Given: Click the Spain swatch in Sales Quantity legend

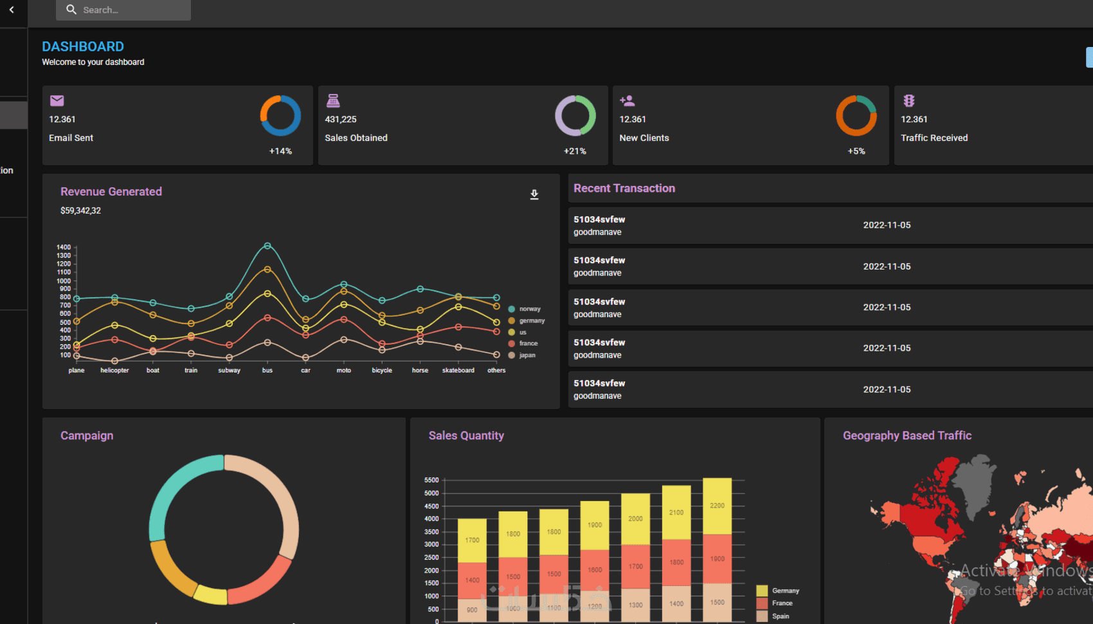Looking at the screenshot, I should point(762,616).
